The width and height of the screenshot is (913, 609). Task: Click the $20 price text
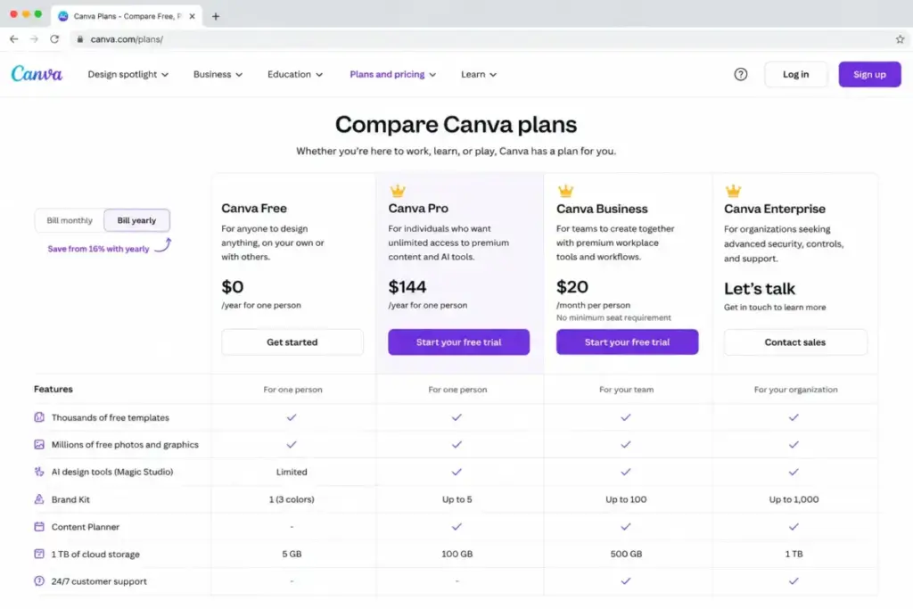click(x=572, y=286)
